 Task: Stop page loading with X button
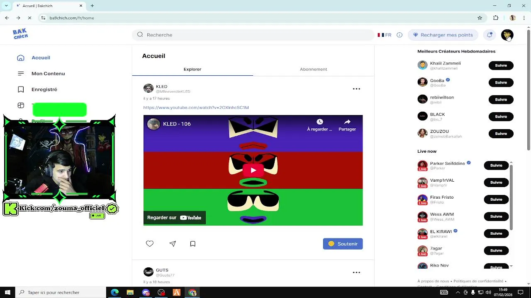tap(29, 18)
